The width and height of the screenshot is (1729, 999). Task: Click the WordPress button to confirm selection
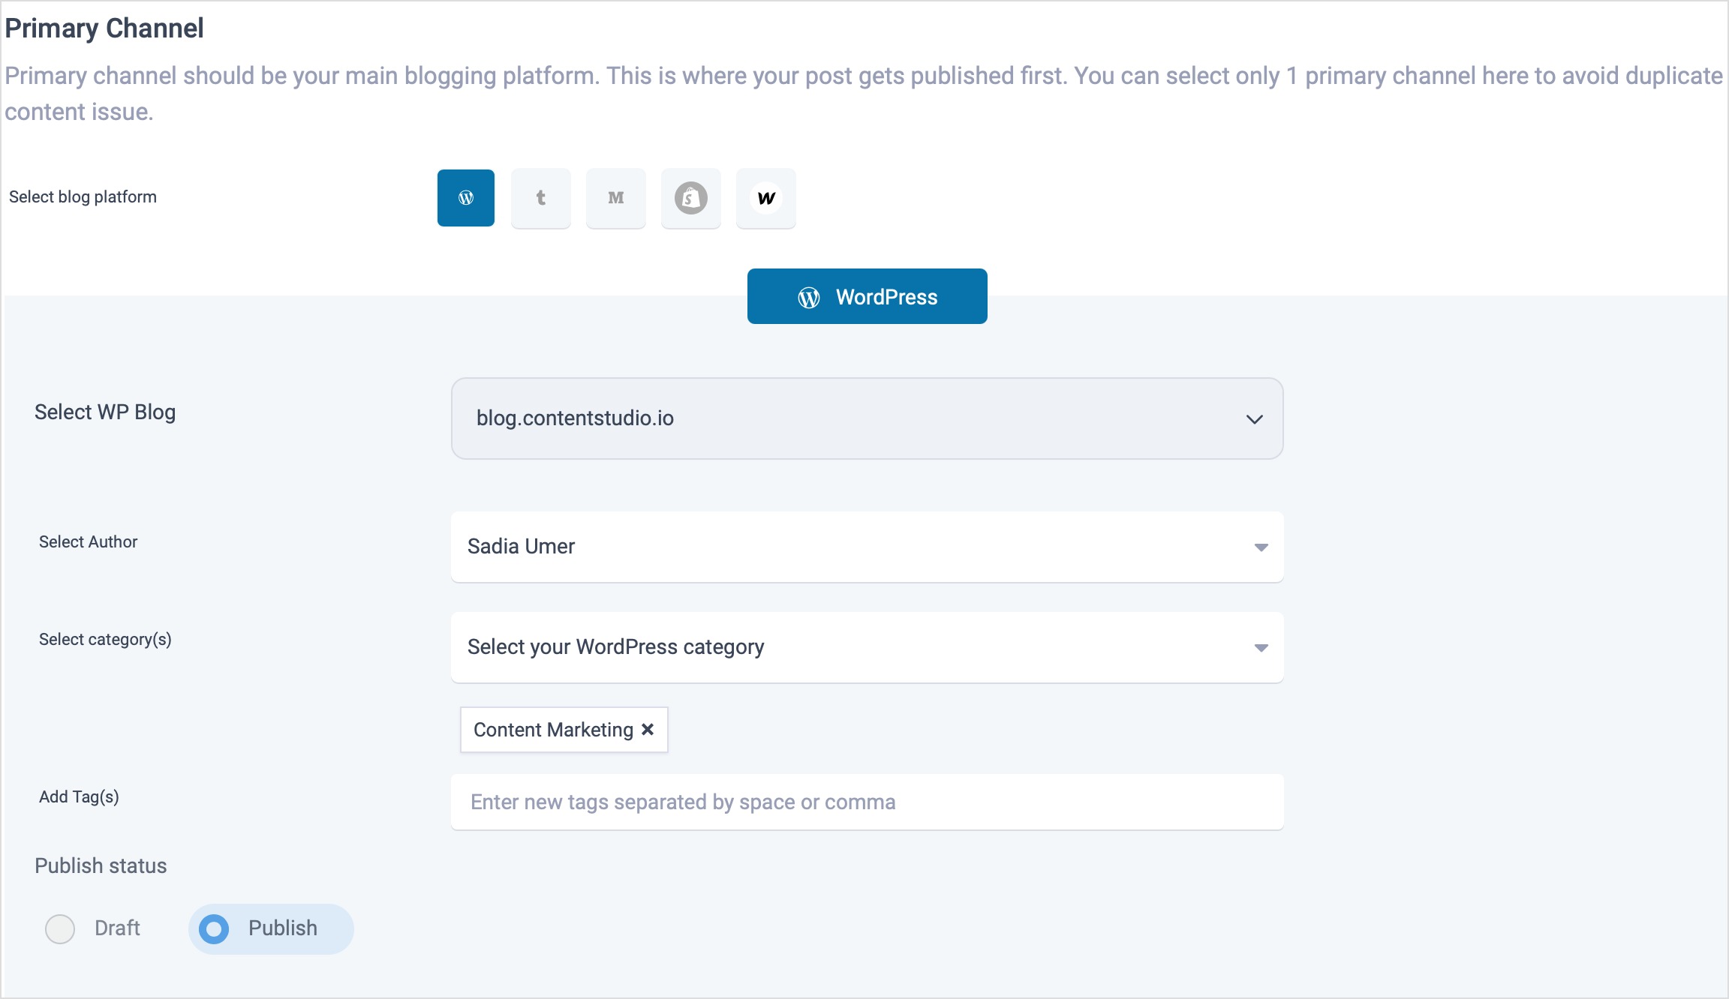click(866, 297)
